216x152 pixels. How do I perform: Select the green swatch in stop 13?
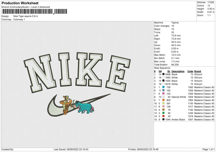click(163, 113)
